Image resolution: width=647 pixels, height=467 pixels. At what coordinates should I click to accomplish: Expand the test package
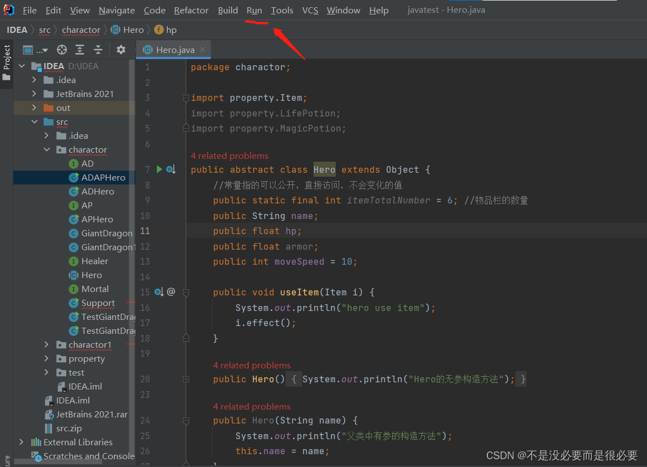[47, 373]
